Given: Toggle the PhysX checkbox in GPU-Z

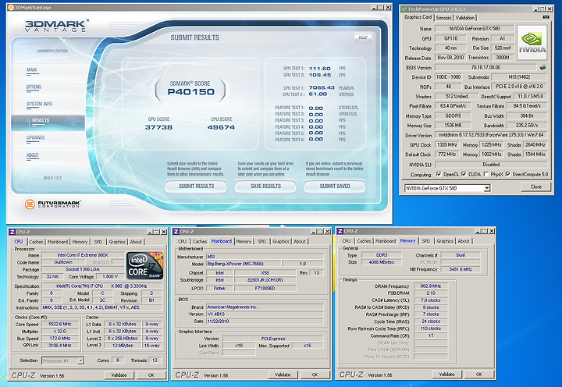Looking at the screenshot, I should coord(486,174).
